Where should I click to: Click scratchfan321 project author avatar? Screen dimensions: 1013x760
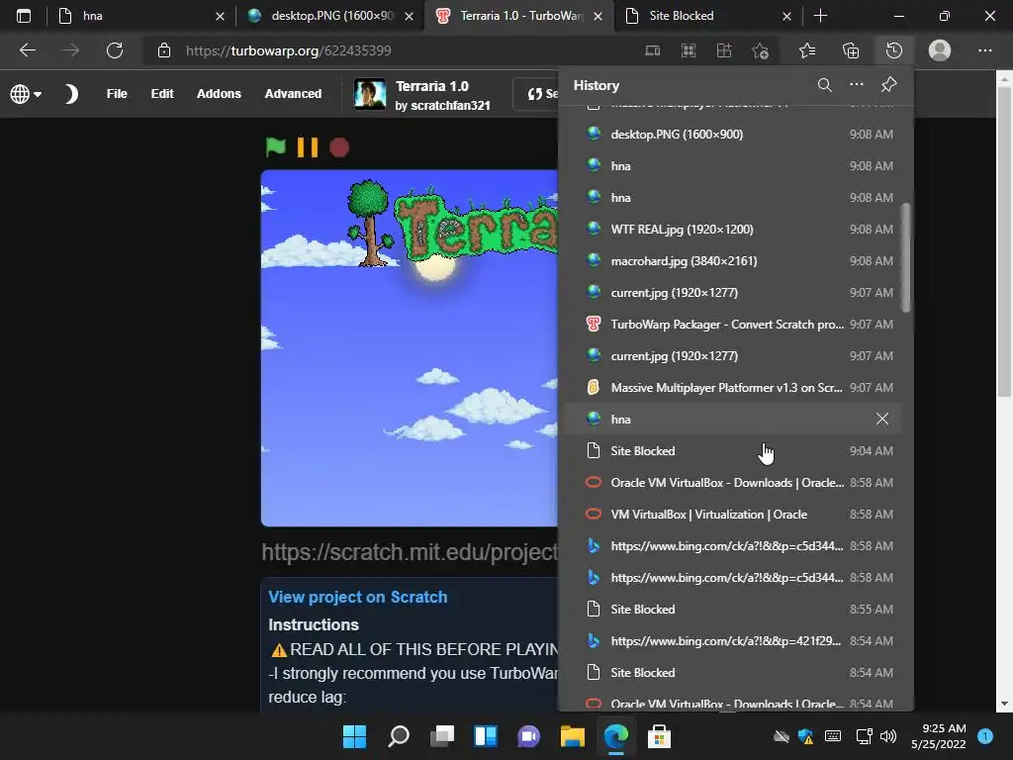pos(370,94)
